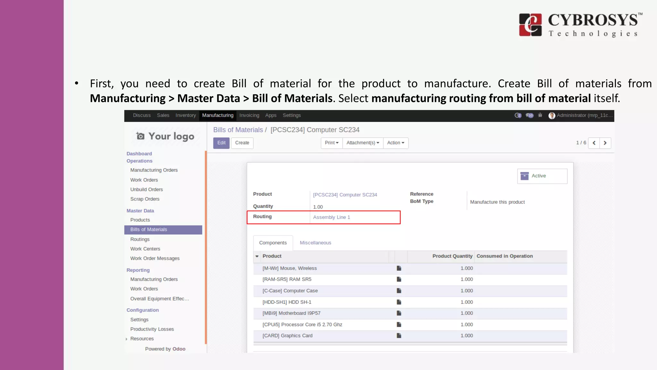657x370 pixels.
Task: Expand the Resources menu item
Action: point(142,339)
